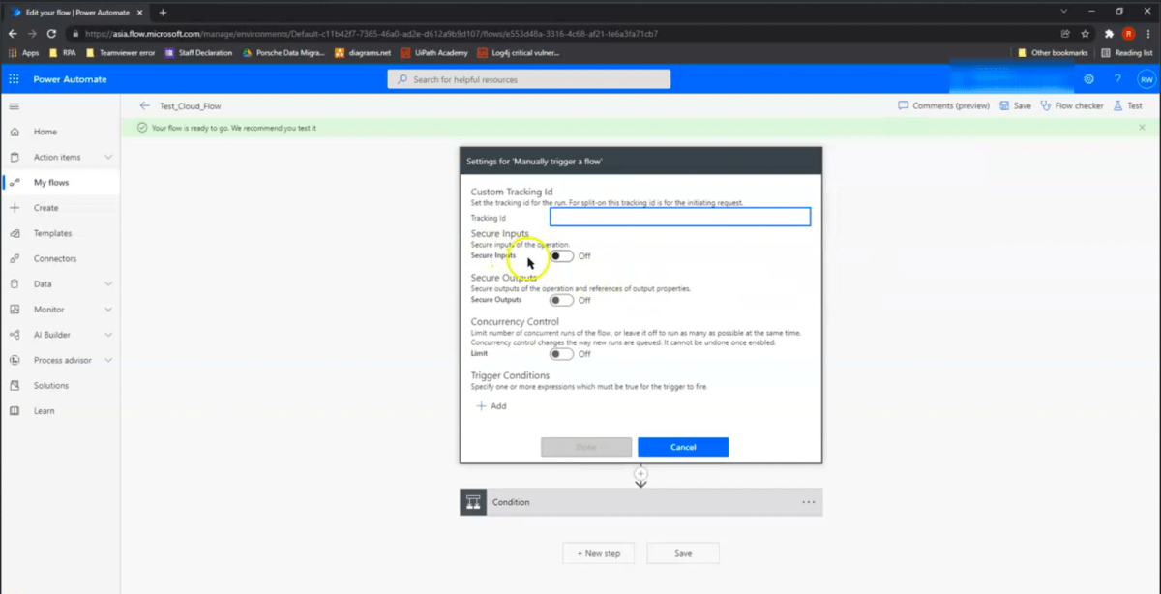Viewport: 1161px width, 594px height.
Task: Click the Process advisor sidebar icon
Action: [14, 360]
